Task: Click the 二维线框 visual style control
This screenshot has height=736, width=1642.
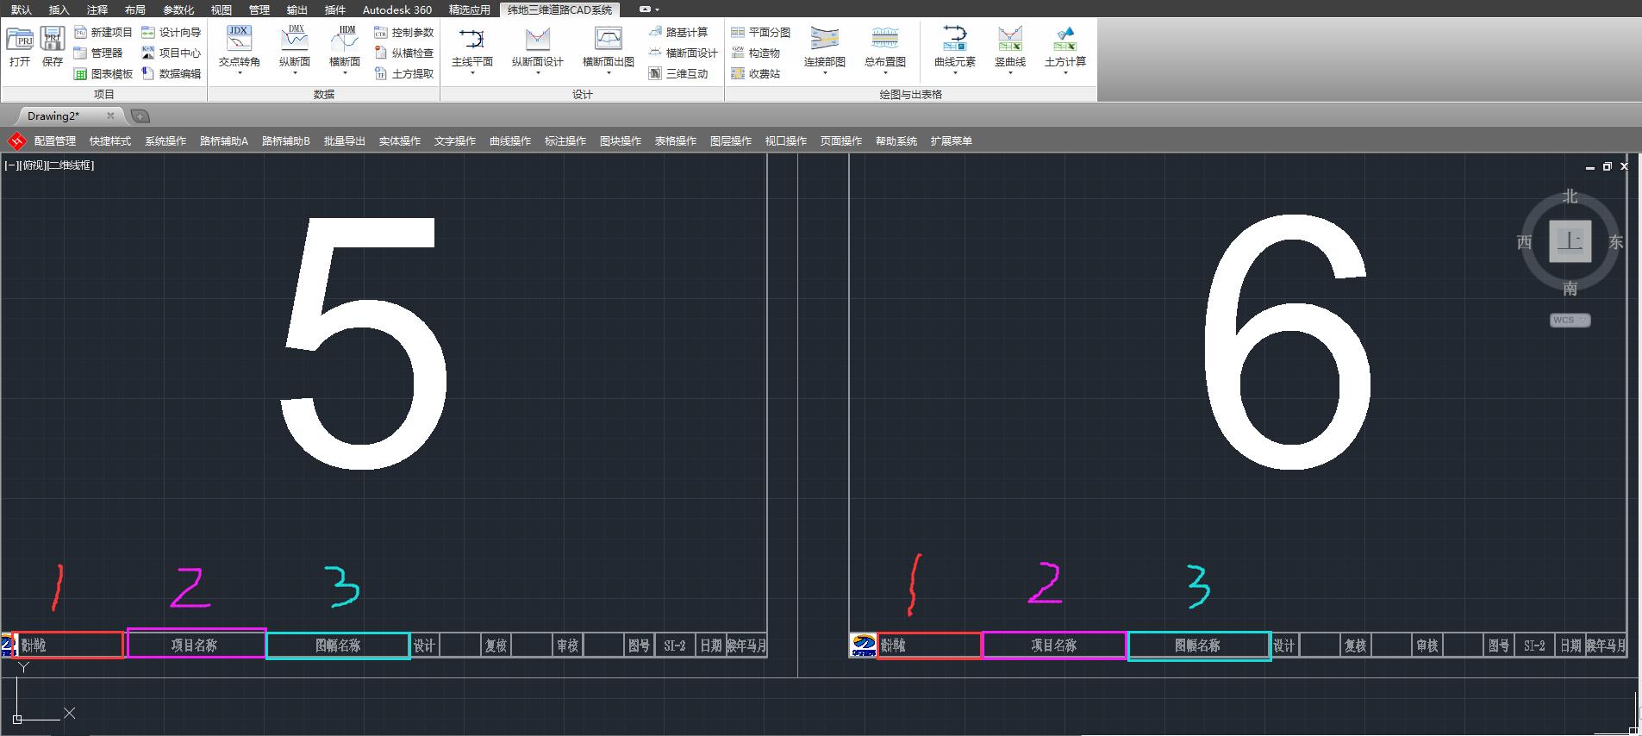Action: [69, 165]
